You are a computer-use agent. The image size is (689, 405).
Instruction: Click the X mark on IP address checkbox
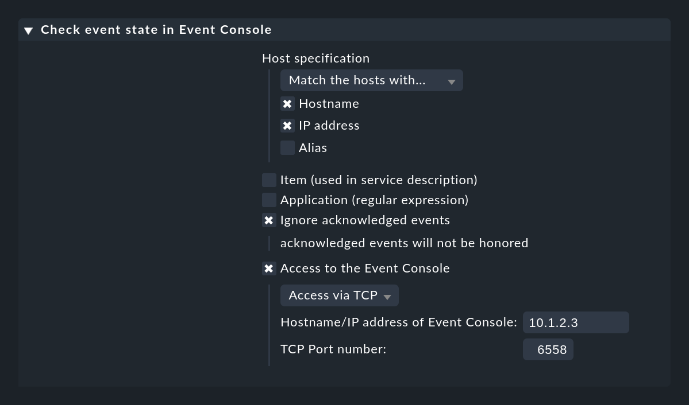287,126
